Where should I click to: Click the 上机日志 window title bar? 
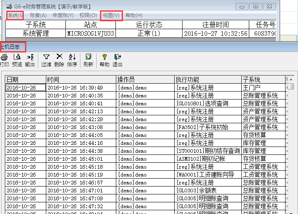pos(149,47)
